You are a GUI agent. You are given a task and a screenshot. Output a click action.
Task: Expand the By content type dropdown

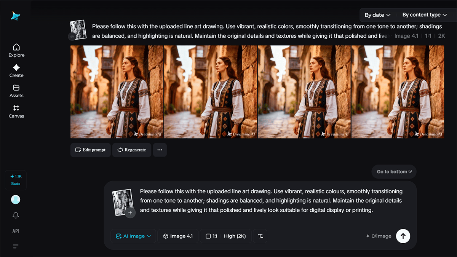click(x=424, y=15)
